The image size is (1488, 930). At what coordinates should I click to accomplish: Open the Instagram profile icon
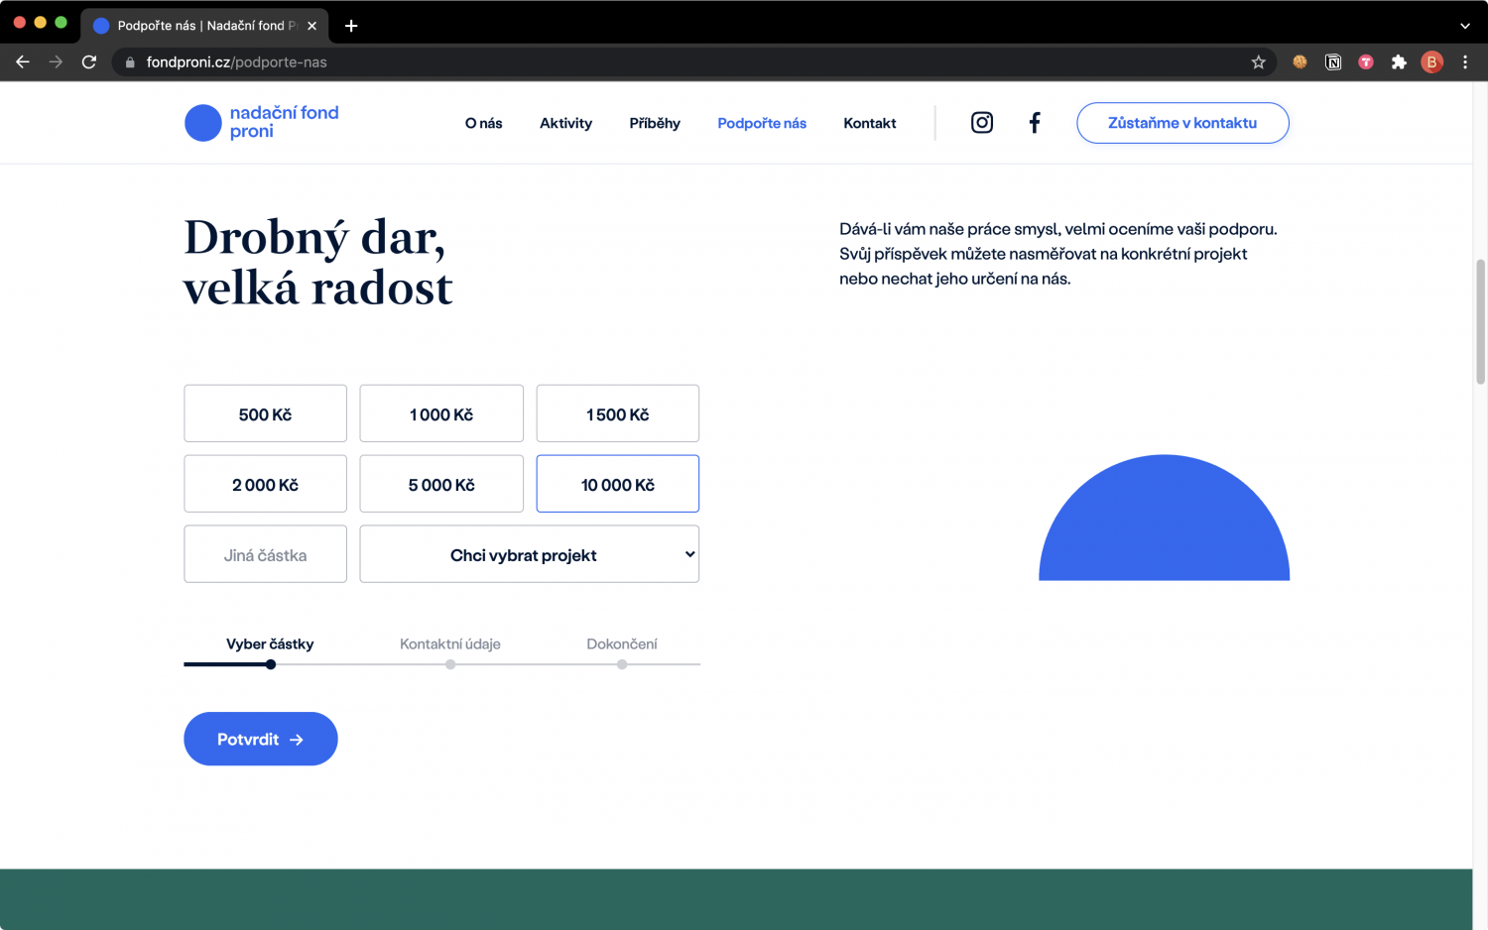click(981, 123)
